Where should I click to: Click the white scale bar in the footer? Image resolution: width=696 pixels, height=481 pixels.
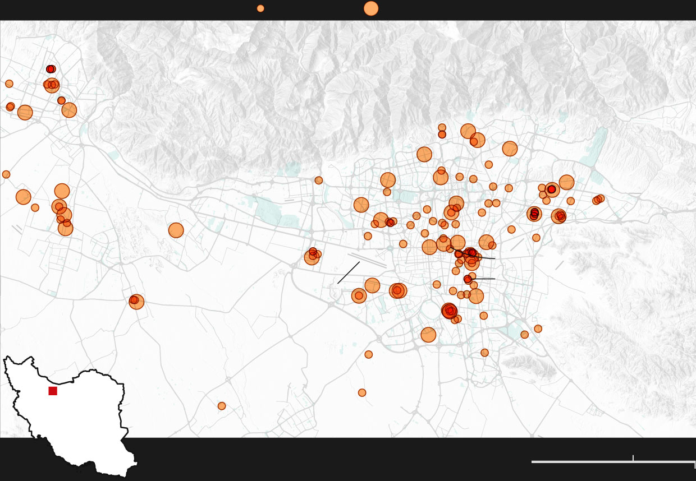click(613, 462)
